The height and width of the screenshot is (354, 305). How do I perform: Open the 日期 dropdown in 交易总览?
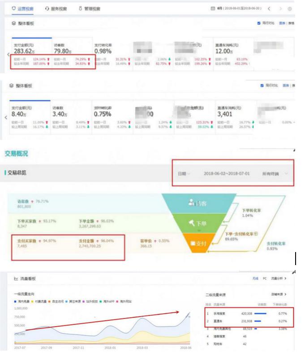pos(184,173)
